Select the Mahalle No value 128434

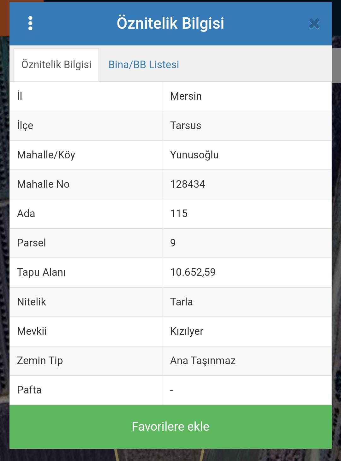tap(188, 184)
